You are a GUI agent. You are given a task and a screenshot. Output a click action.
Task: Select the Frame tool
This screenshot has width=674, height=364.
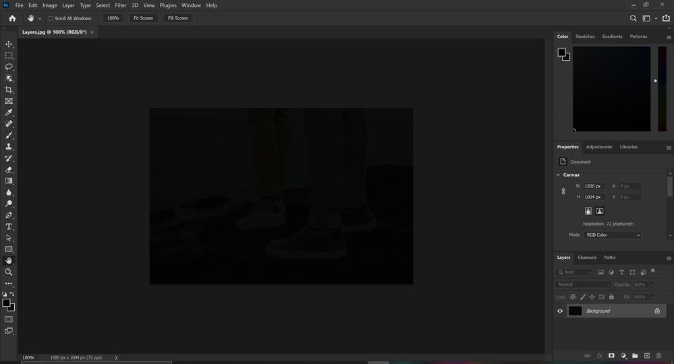coord(9,101)
